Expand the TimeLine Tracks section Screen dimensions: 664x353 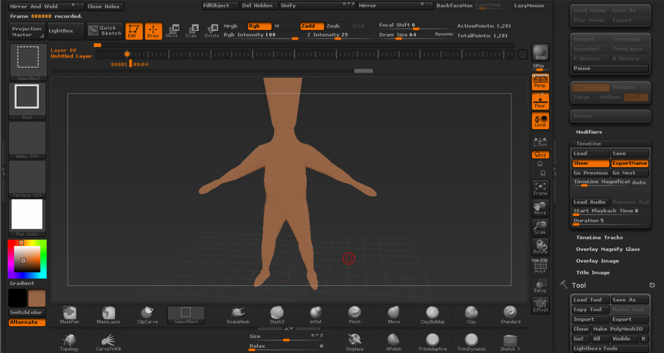click(x=599, y=237)
